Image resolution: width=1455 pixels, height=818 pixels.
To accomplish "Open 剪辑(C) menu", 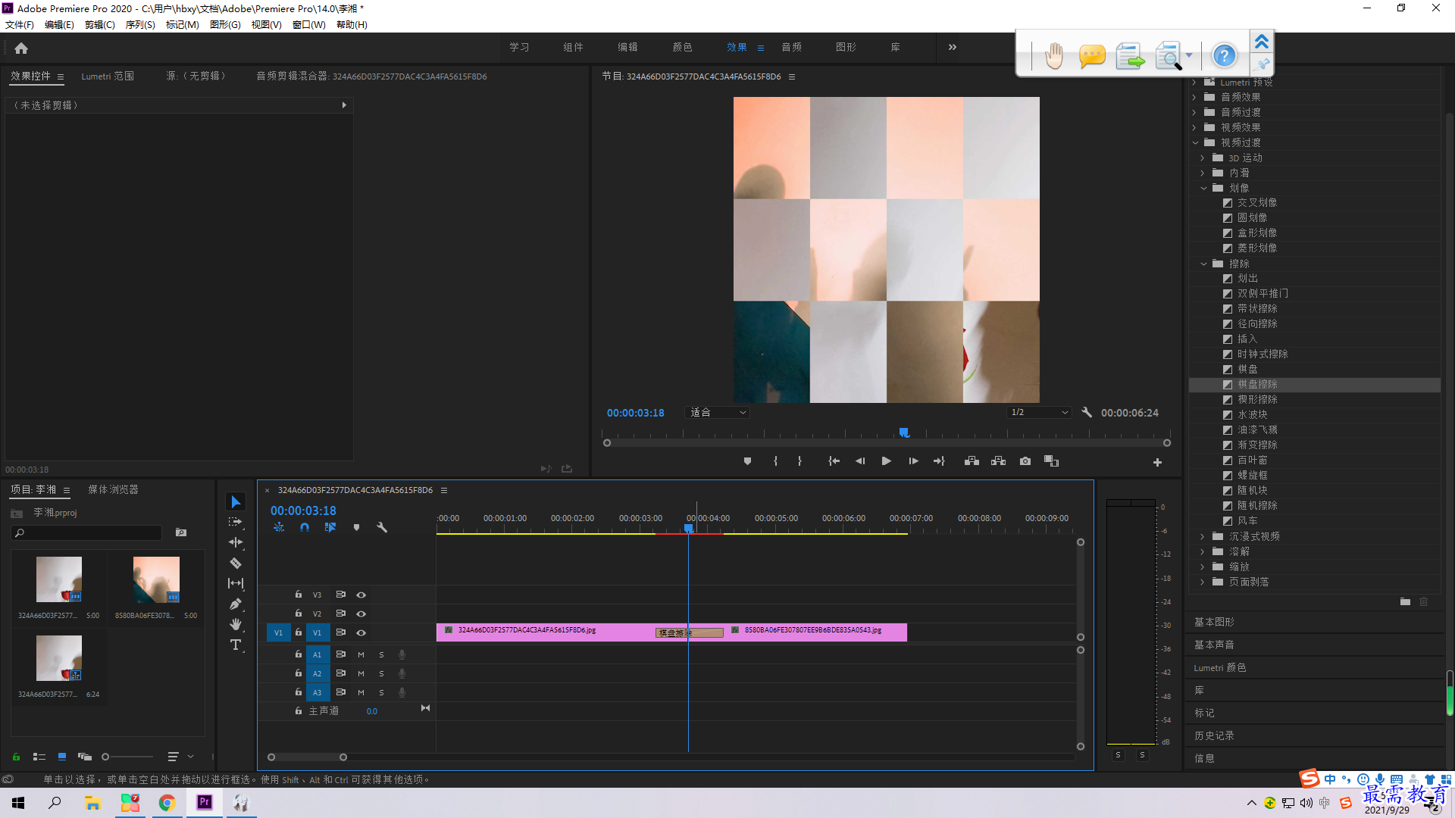I will (x=99, y=25).
